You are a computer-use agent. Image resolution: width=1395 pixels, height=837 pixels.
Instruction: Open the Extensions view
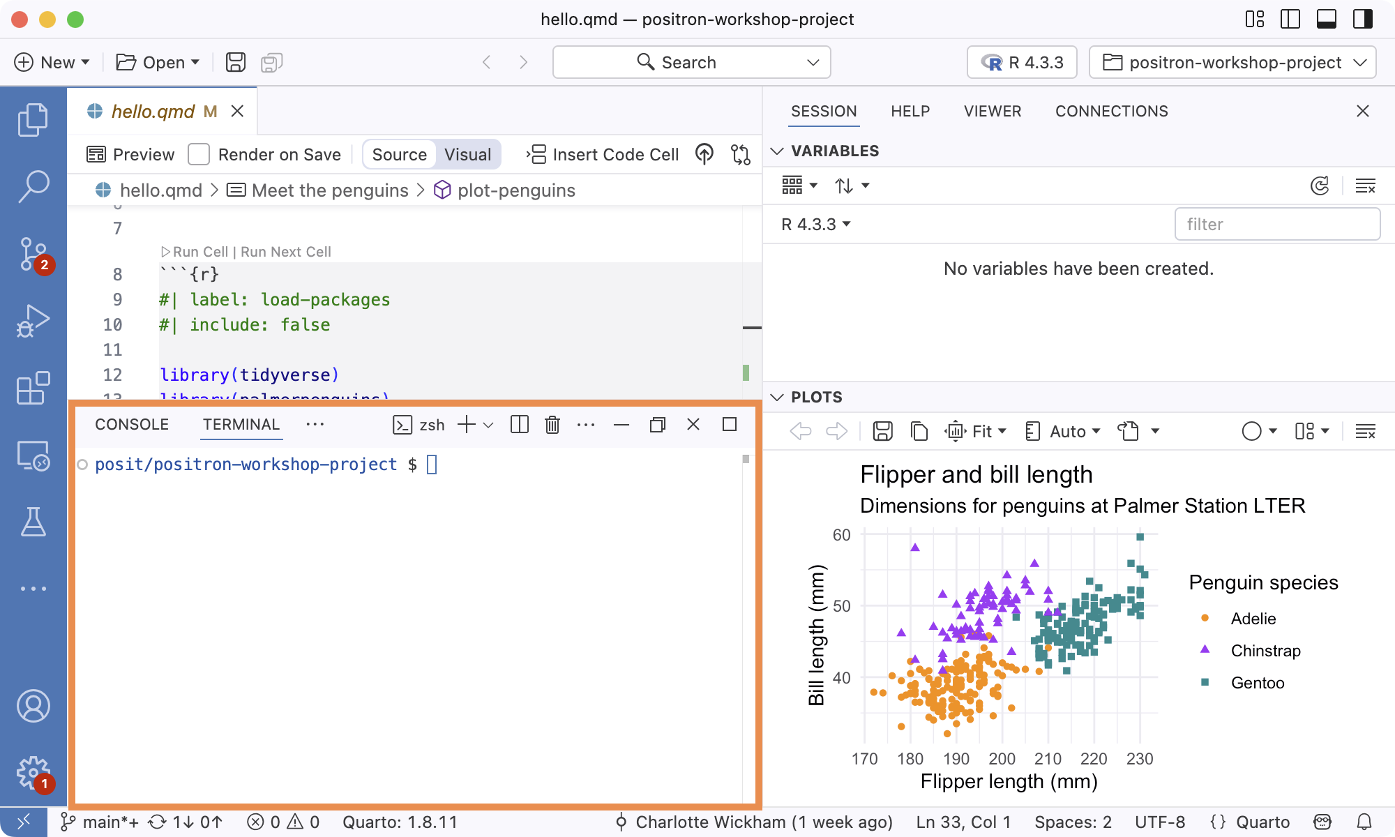(33, 388)
